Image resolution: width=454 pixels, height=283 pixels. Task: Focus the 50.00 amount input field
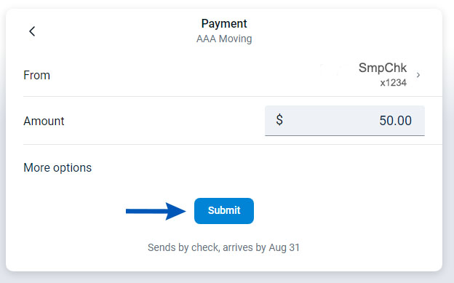pos(345,121)
